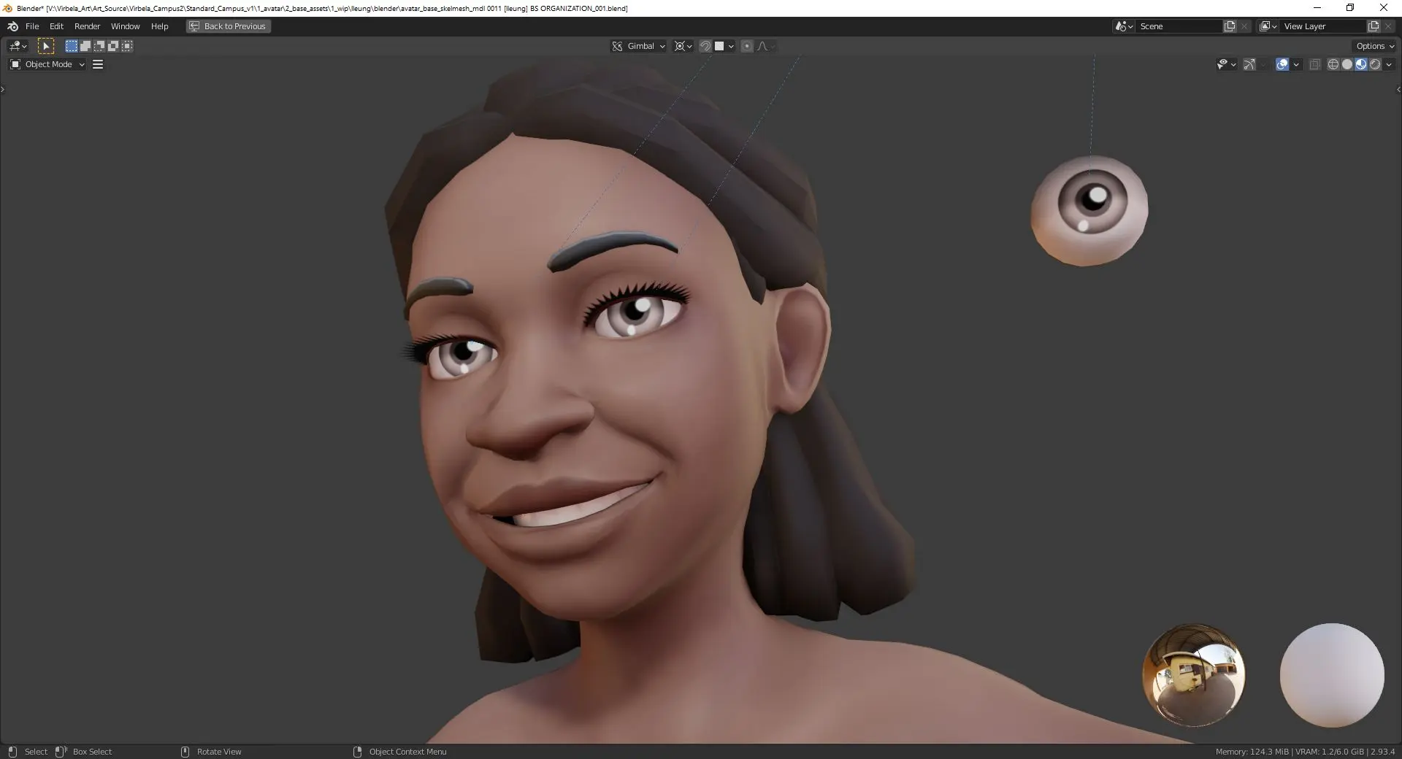The width and height of the screenshot is (1402, 759).
Task: Toggle snapping magnet in the header
Action: (705, 46)
